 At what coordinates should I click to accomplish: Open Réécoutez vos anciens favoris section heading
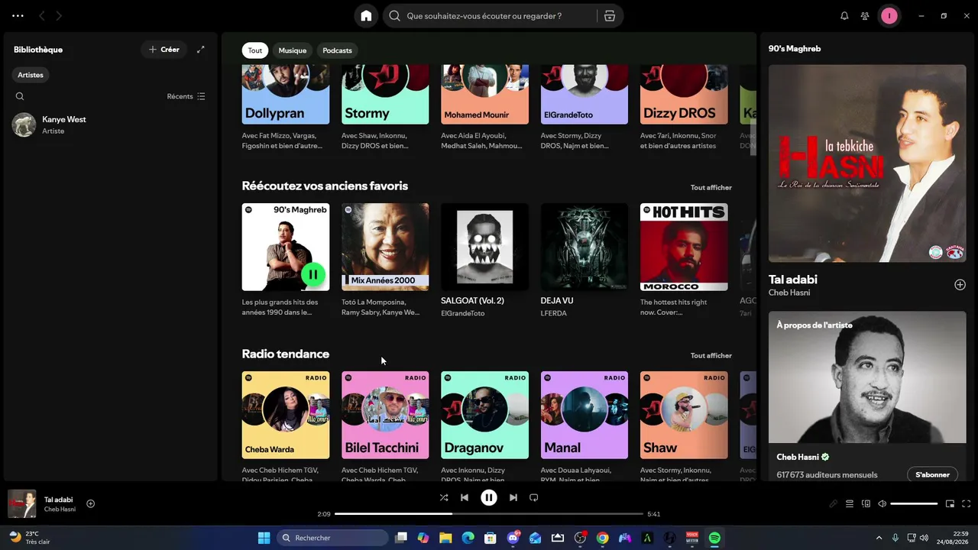325,186
